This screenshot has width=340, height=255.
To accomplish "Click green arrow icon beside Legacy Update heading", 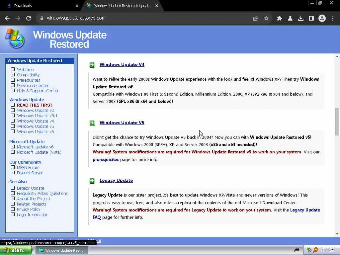I will 92,181.
